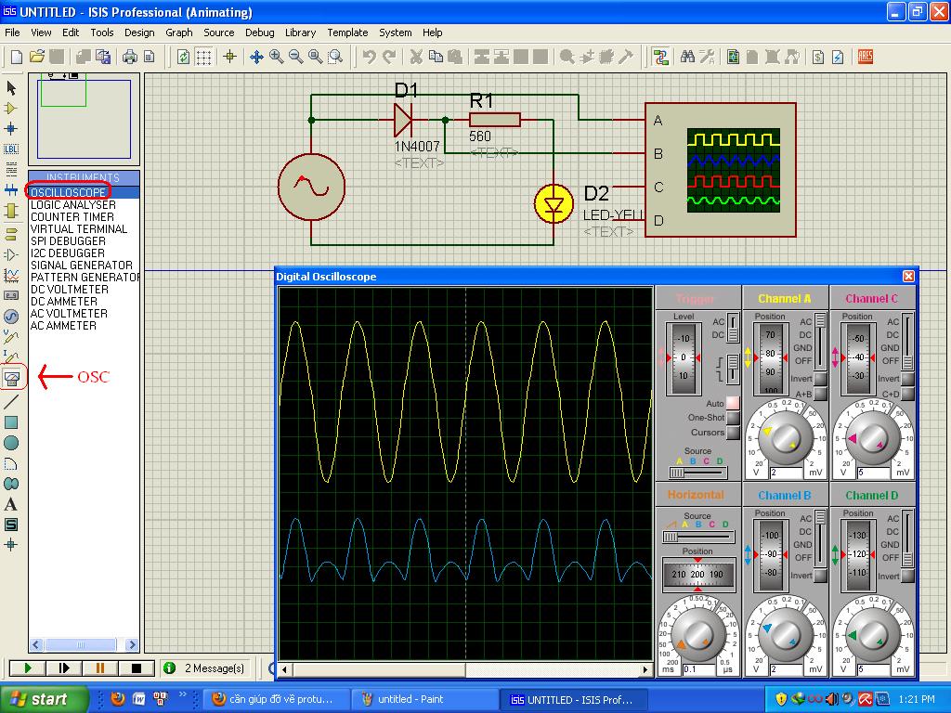Click the Pan/center view icon
This screenshot has height=713, width=951.
tap(256, 57)
